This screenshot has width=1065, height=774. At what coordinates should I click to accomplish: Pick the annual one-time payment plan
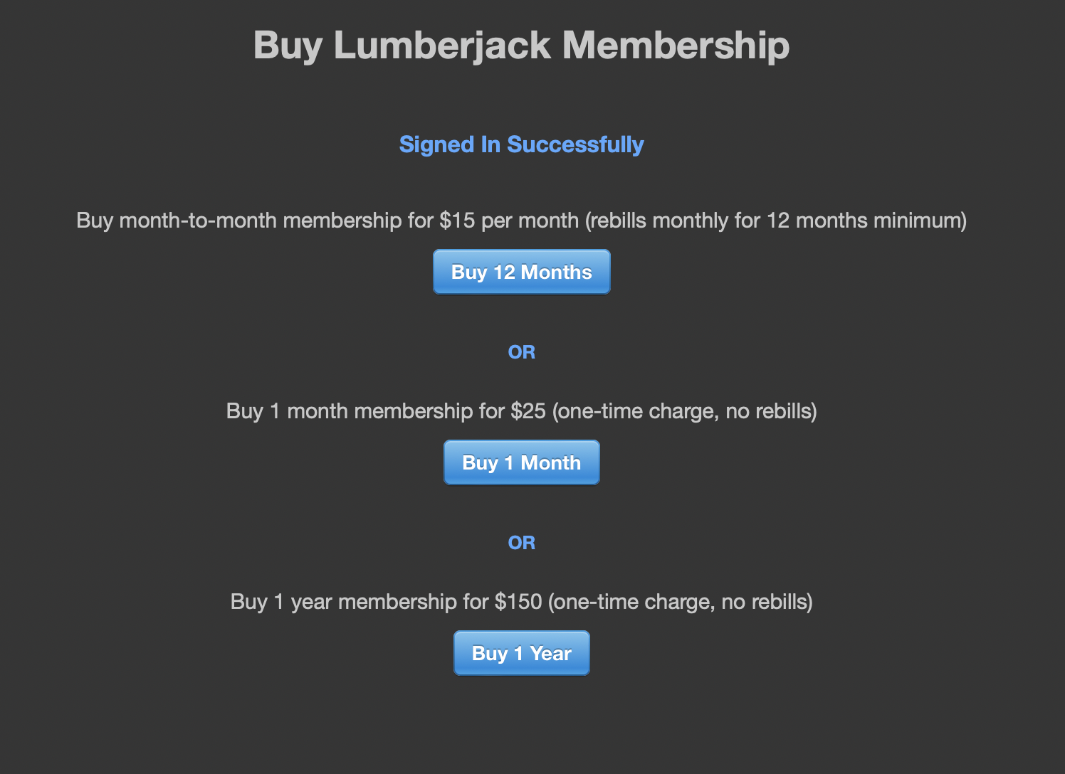[521, 653]
